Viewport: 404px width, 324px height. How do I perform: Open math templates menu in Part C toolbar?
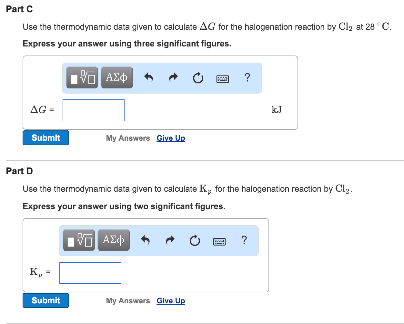[x=82, y=77]
